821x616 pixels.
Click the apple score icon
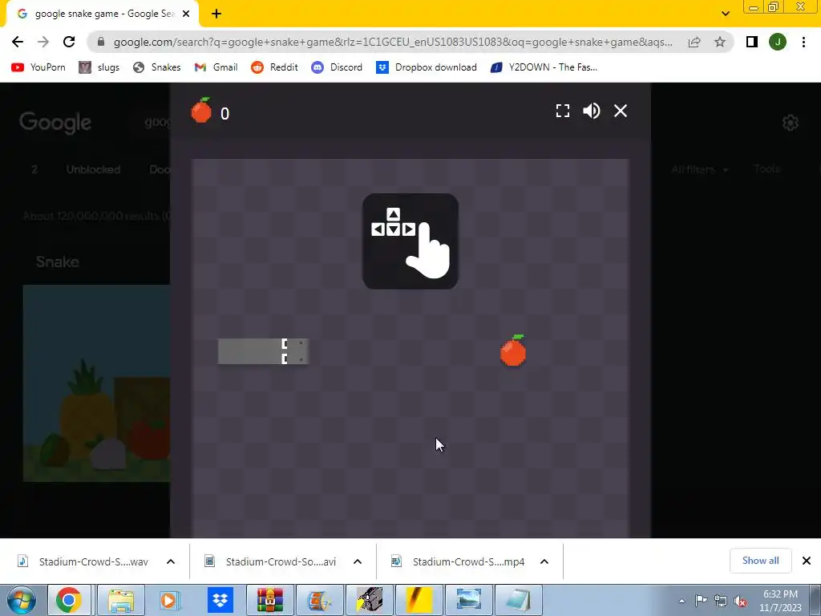pos(201,111)
